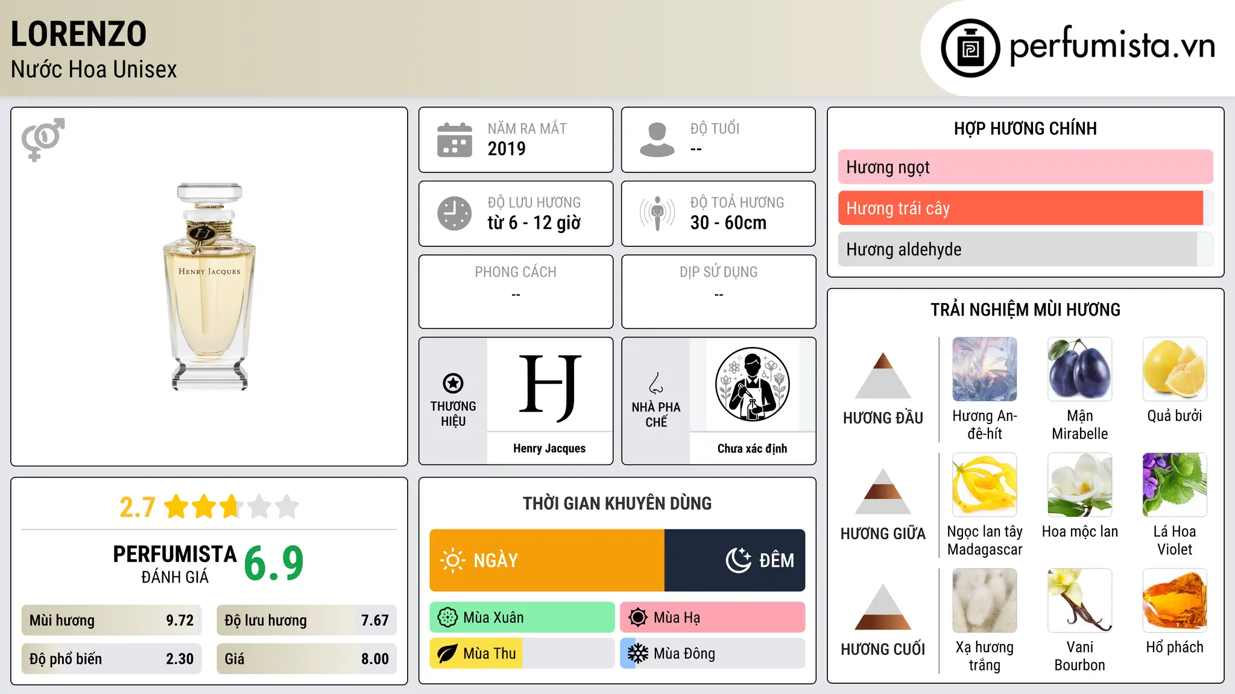Open the Ngọc lan tây Madagascar thumbnail
The width and height of the screenshot is (1235, 694).
click(985, 485)
